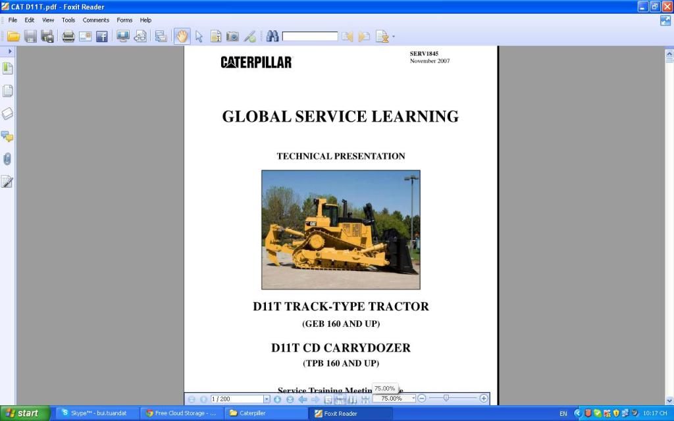Switch to Skype window in taskbar
Screen dimensions: 674x421
point(97,413)
